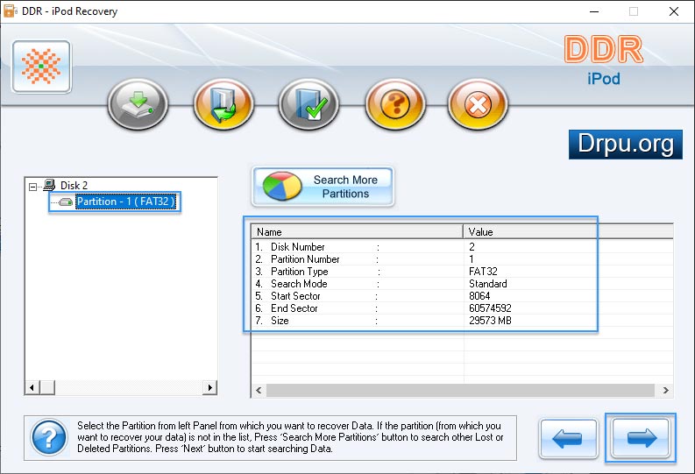Click the book with green arrow icon
The width and height of the screenshot is (695, 474).
pos(223,104)
